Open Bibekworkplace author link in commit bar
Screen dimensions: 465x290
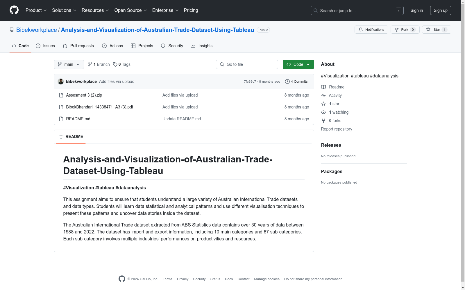81,81
